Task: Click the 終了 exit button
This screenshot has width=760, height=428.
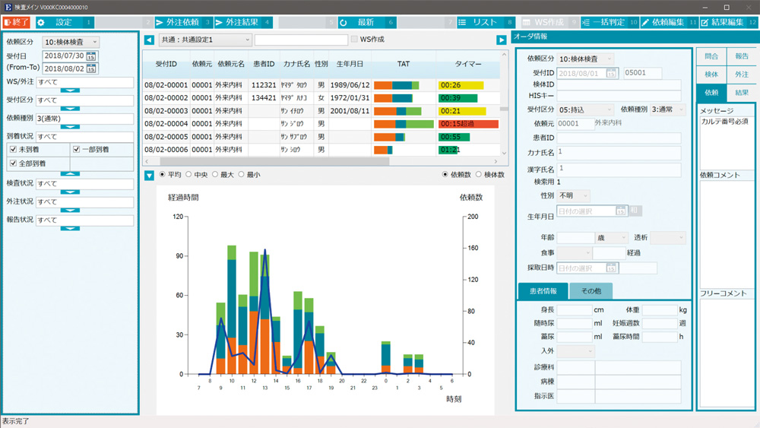Action: coord(17,23)
